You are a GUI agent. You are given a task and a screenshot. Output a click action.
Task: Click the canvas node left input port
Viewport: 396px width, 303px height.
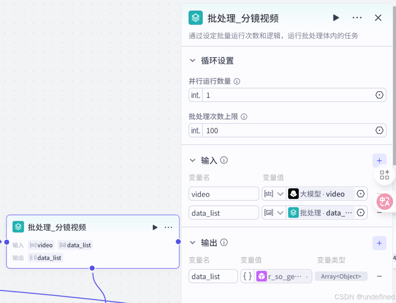pos(7,242)
